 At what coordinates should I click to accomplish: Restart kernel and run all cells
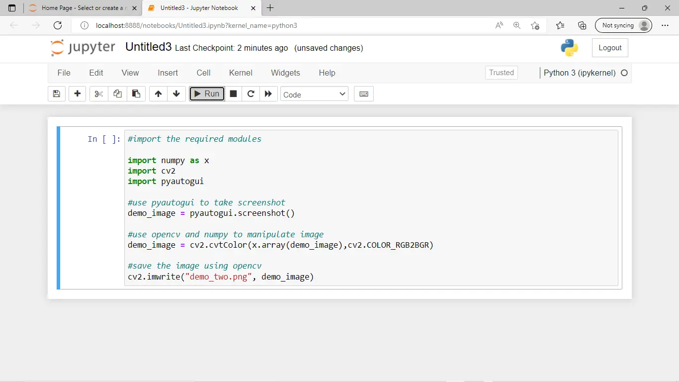tap(268, 94)
